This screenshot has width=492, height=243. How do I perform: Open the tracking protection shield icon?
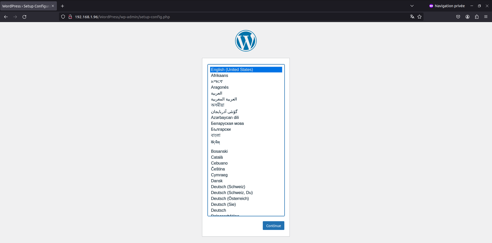(x=63, y=17)
